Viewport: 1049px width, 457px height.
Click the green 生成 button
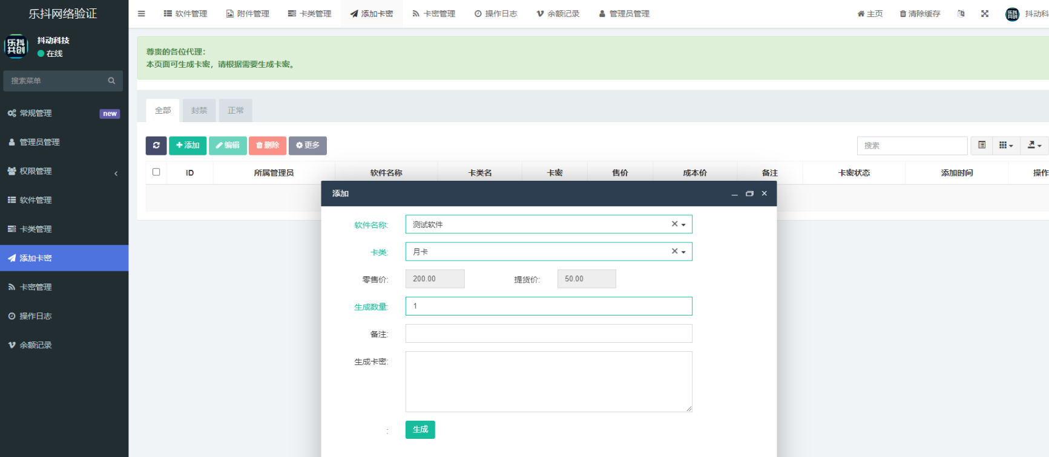pos(420,430)
